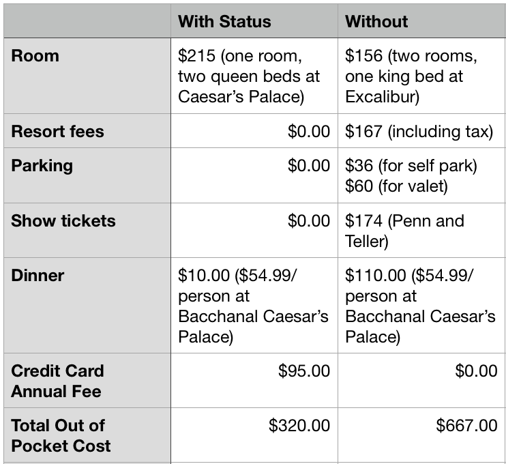
Task: Select the "Without" column header cell
Action: tap(376, 21)
